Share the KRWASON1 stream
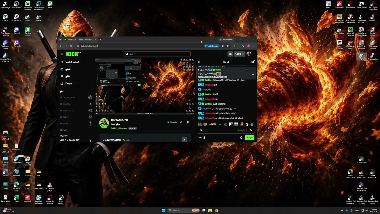This screenshot has height=214, width=380. pyautogui.click(x=180, y=122)
